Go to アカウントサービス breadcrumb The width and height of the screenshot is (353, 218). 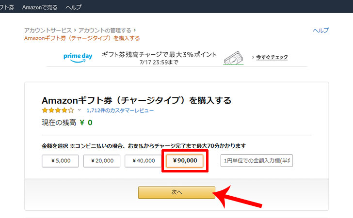pyautogui.click(x=48, y=31)
